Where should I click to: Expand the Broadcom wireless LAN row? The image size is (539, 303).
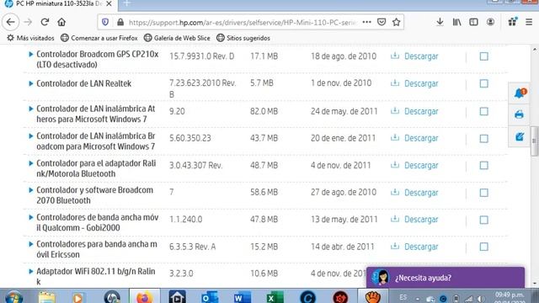point(30,136)
